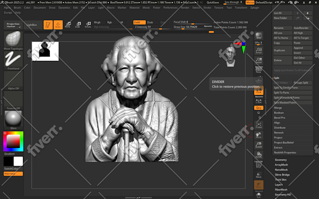Click the silhouette reference thumbnail
This screenshot has width=319, height=199.
click(x=45, y=52)
